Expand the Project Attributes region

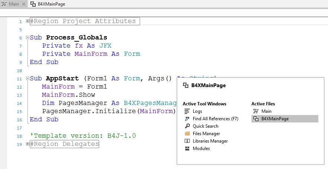(27, 21)
